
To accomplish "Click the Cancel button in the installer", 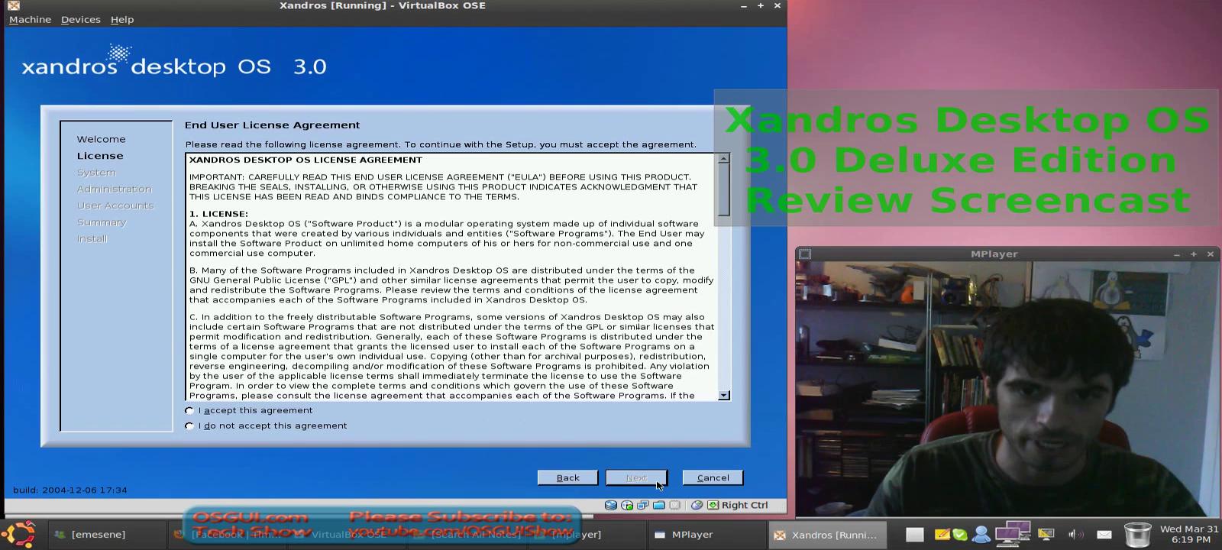I will click(713, 477).
